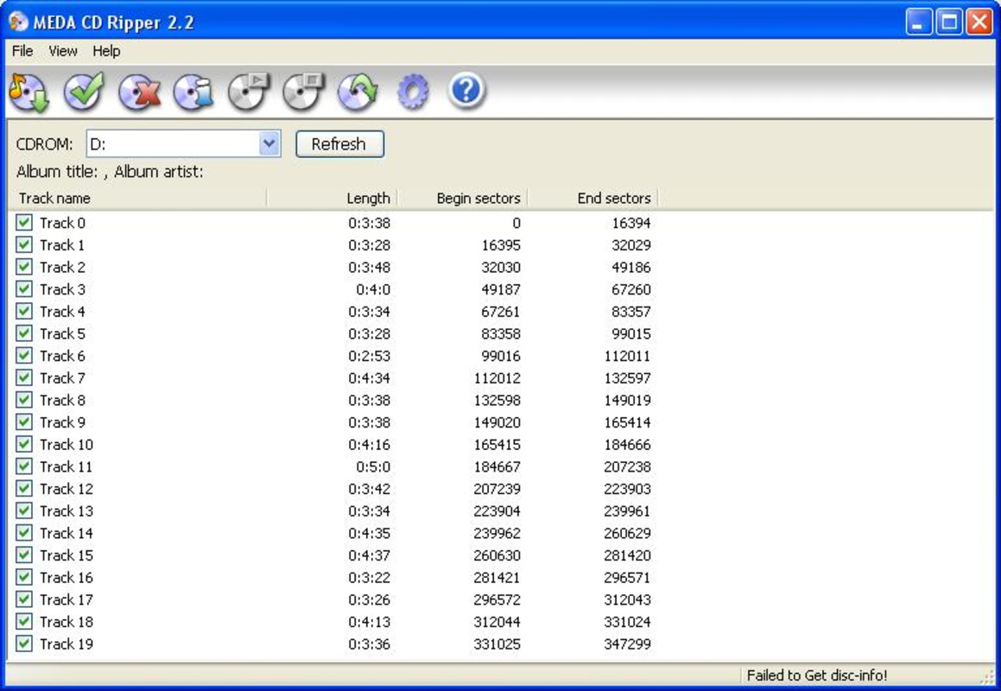Select the Track 0 name label
This screenshot has width=1001, height=691.
[62, 223]
